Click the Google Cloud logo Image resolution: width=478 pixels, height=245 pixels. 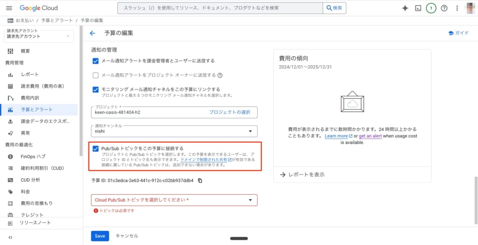pos(39,8)
